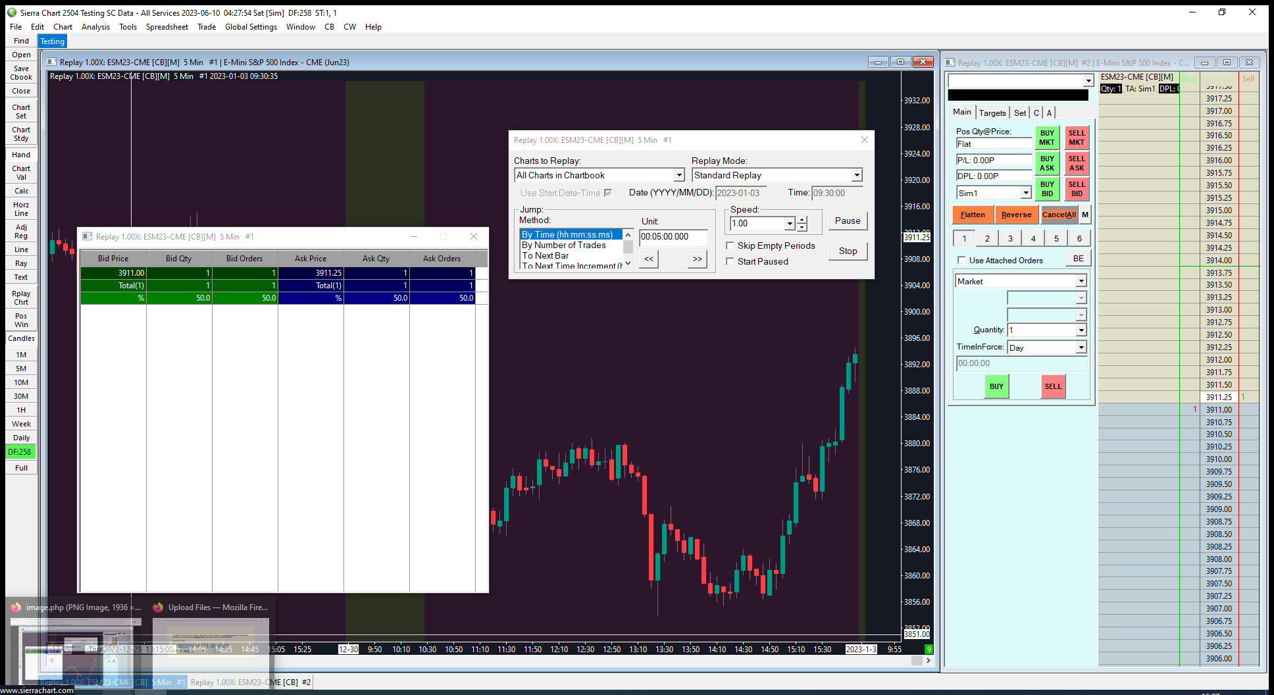Click the SELL ASK button

[1077, 163]
